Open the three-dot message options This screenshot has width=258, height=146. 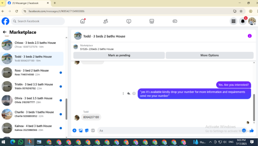click(123, 93)
